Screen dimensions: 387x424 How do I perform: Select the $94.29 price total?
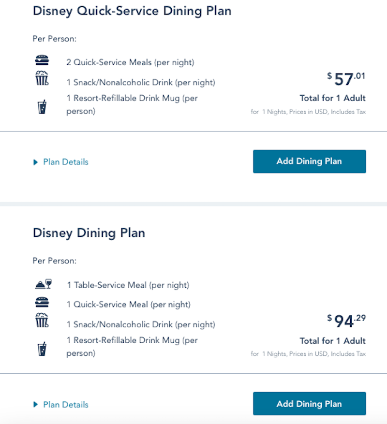[346, 321]
